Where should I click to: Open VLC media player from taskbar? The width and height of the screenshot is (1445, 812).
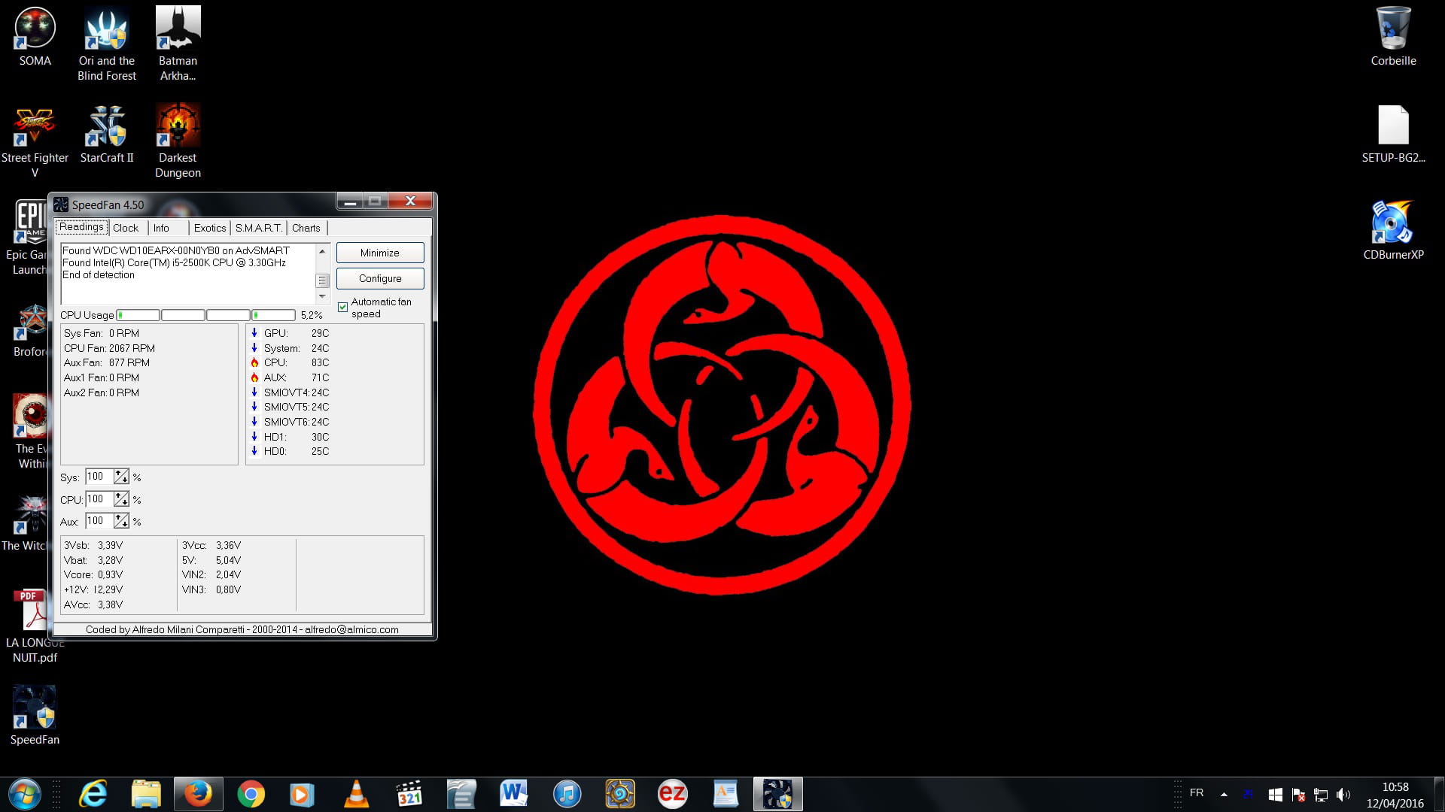click(356, 794)
